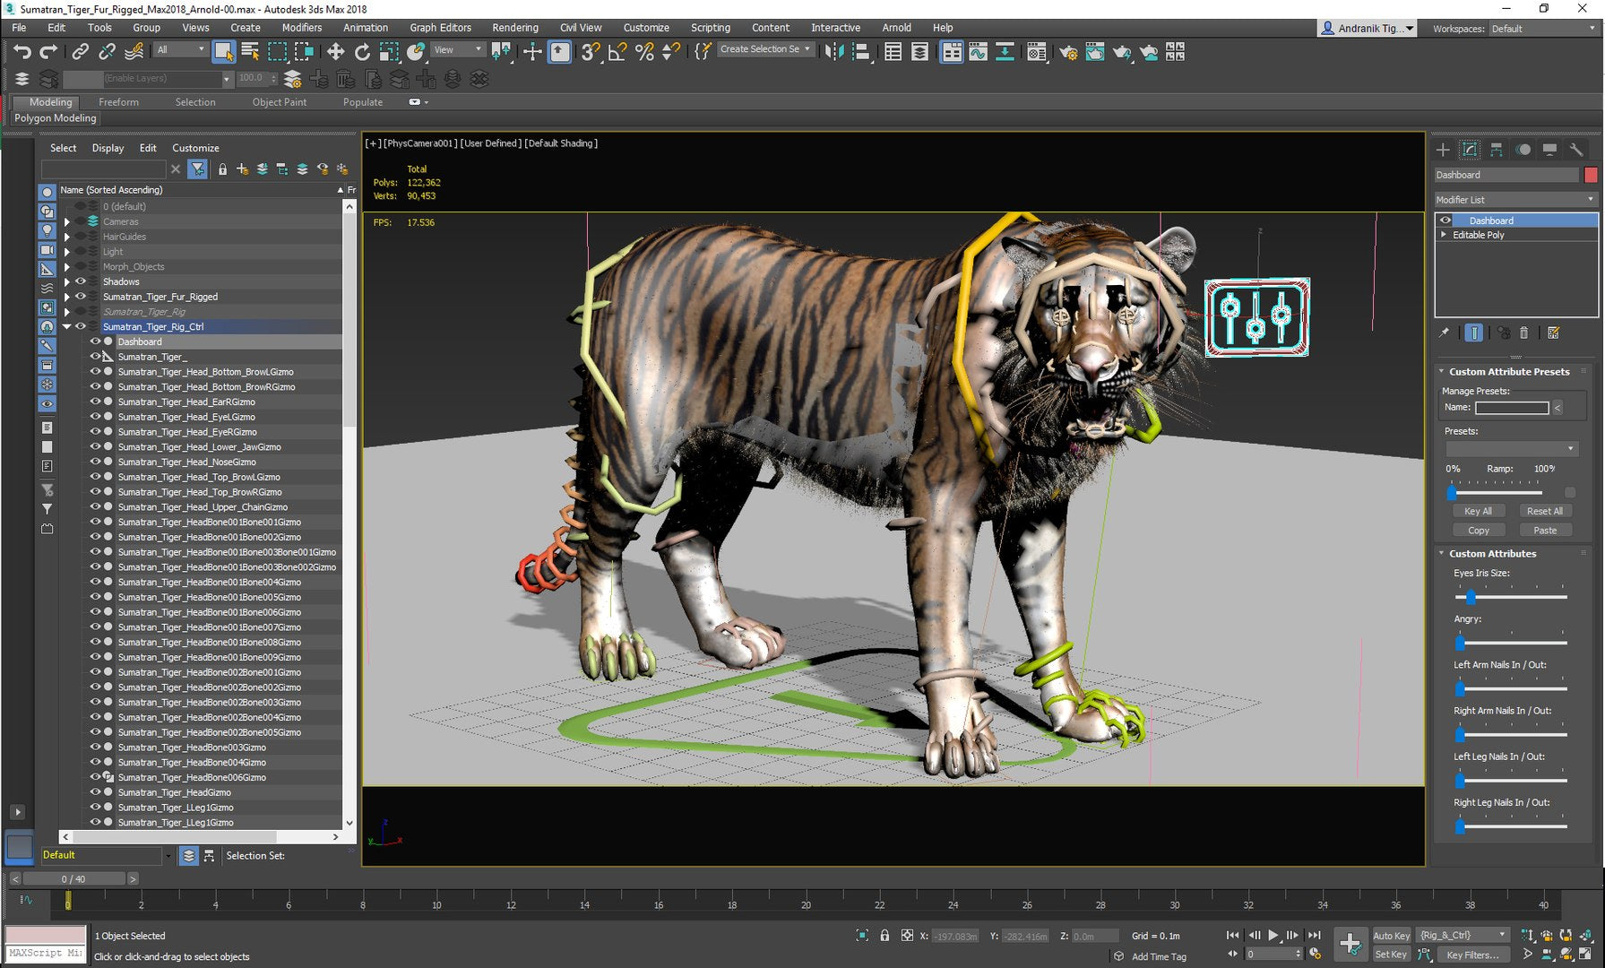Click the Key All button
This screenshot has height=968, width=1605.
(x=1478, y=510)
